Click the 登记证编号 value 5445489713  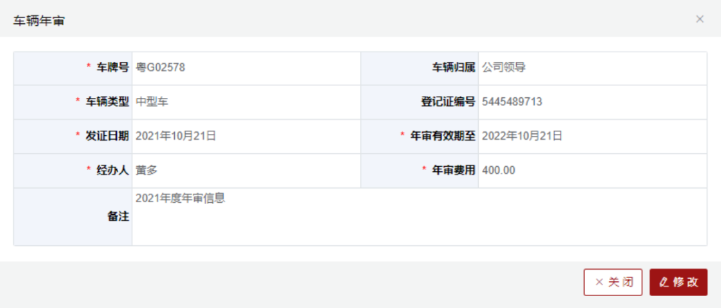[x=512, y=102]
